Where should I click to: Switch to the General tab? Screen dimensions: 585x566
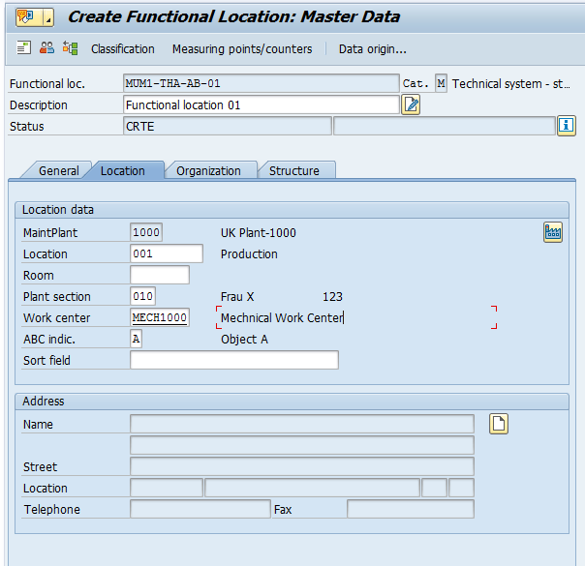pyautogui.click(x=58, y=171)
